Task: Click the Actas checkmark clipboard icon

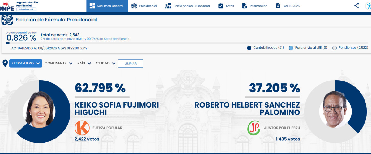Action: [x=221, y=6]
